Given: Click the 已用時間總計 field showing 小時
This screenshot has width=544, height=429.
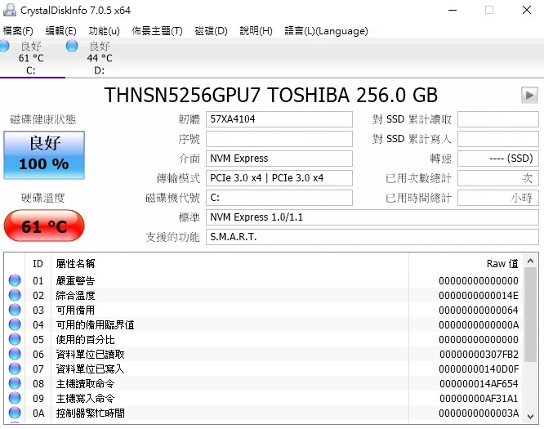Looking at the screenshot, I should [498, 198].
